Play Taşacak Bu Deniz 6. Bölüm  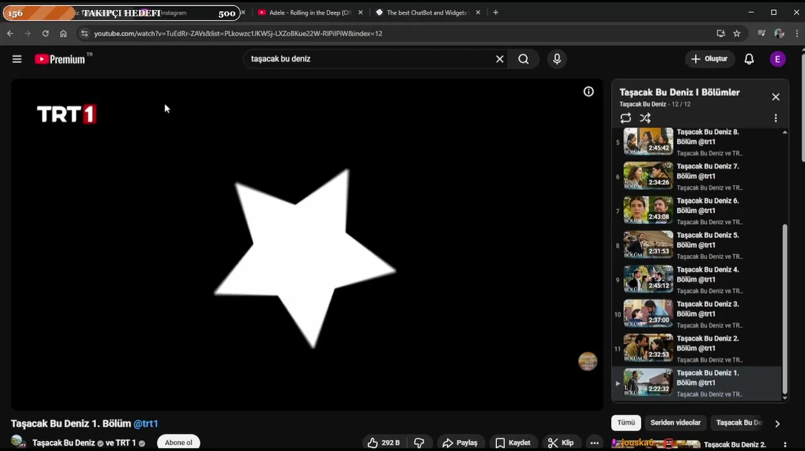[x=696, y=211]
